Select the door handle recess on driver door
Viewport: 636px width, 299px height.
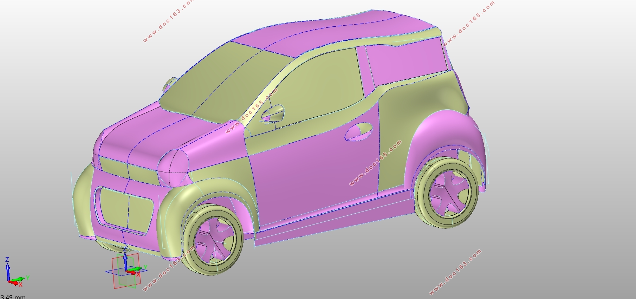click(x=359, y=131)
